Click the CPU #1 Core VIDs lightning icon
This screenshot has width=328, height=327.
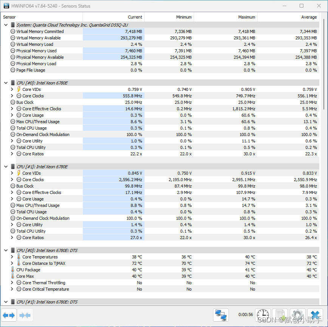click(19, 173)
